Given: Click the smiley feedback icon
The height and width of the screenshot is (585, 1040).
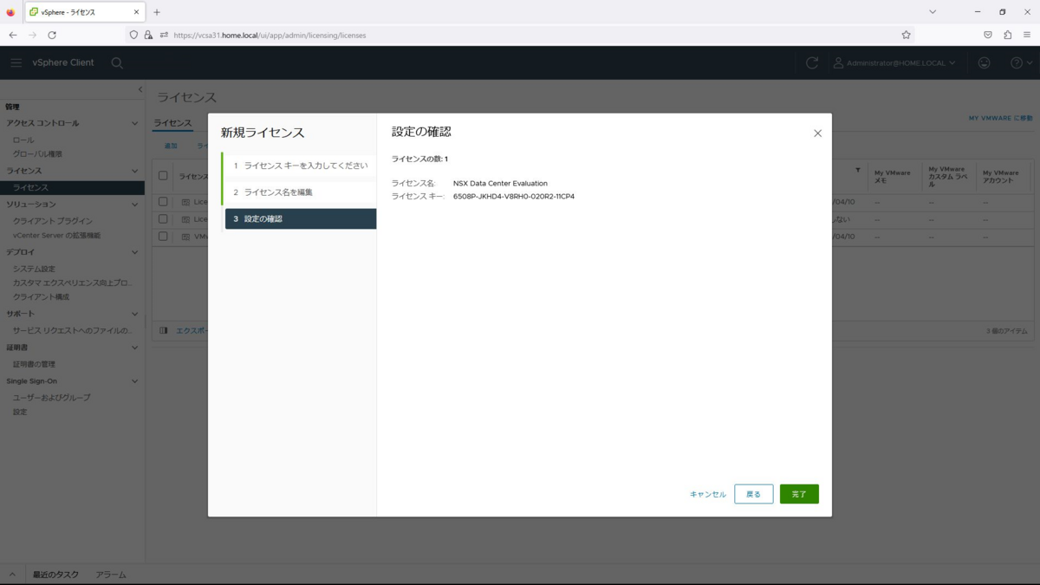Looking at the screenshot, I should [x=984, y=62].
